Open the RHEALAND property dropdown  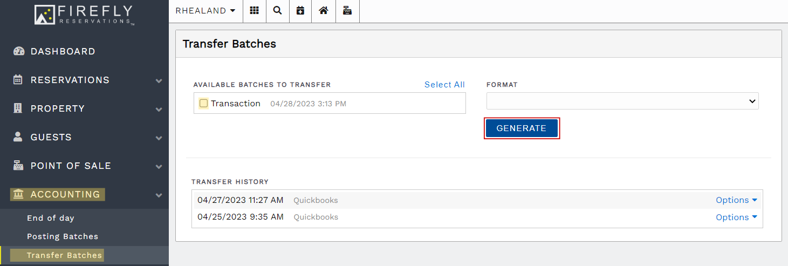pos(205,11)
